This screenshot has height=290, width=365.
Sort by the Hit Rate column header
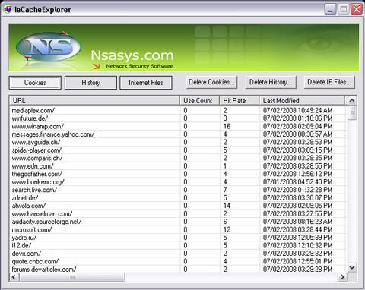tap(240, 101)
